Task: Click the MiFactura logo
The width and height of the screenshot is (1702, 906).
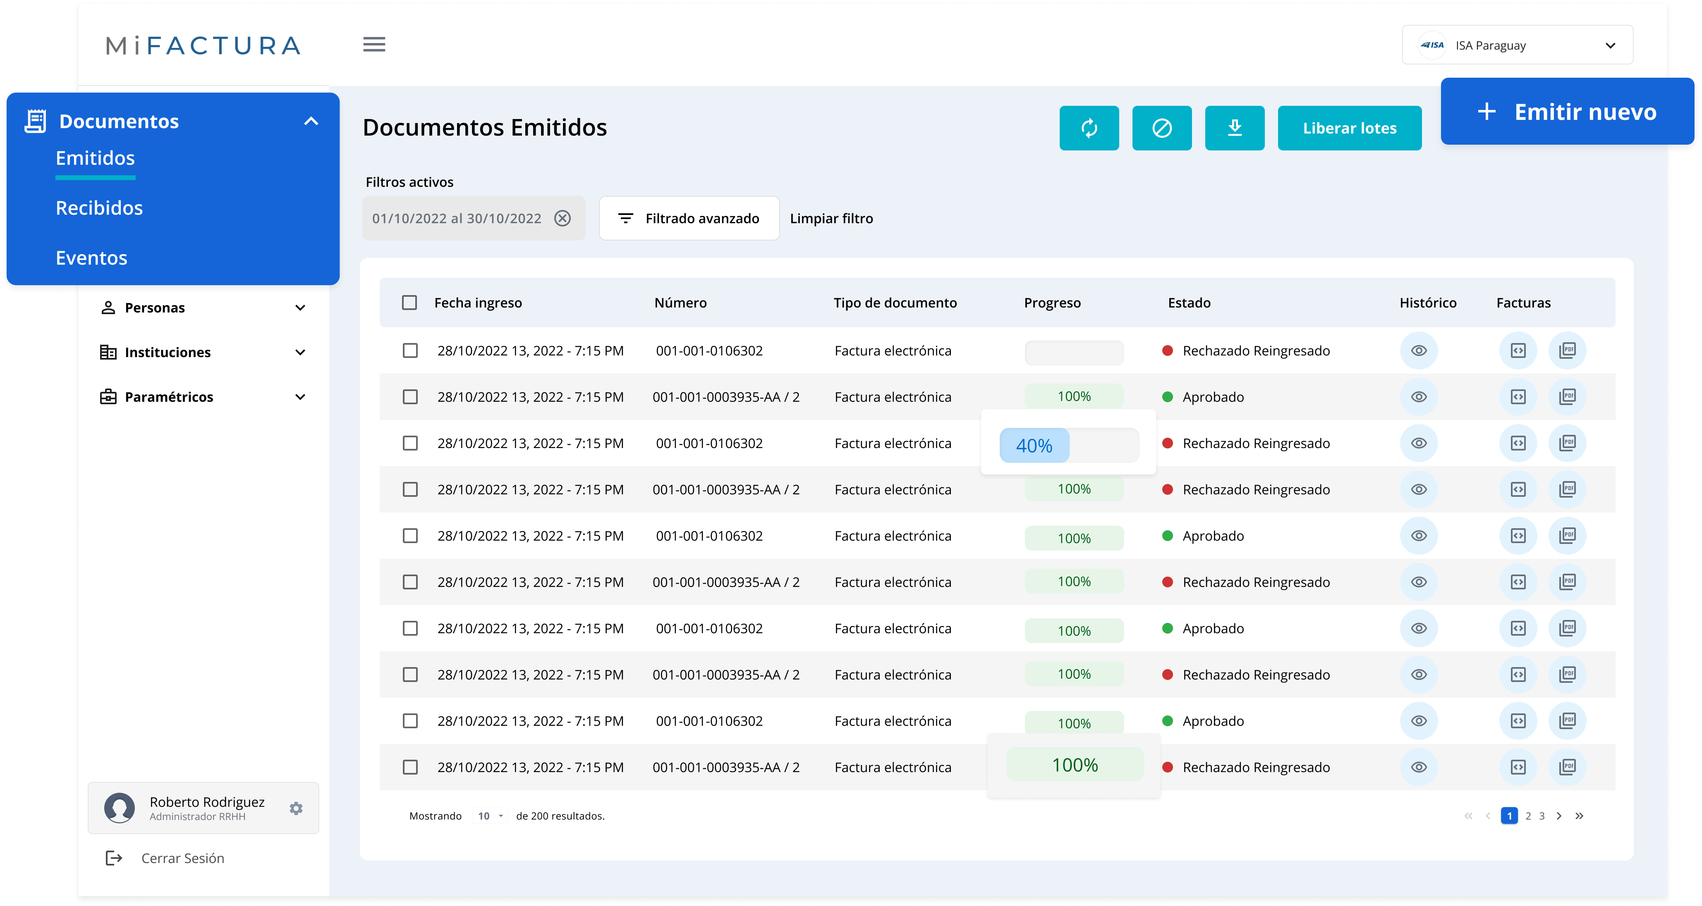Action: (x=203, y=45)
